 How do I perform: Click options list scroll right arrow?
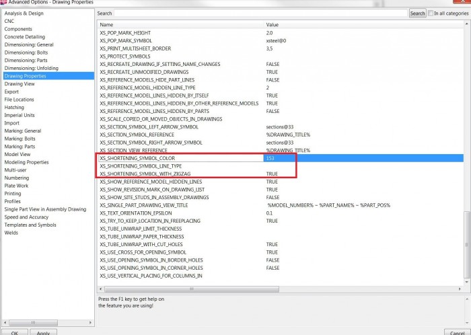[x=460, y=289]
